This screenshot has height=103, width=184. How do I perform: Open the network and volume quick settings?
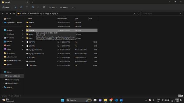pos(166,100)
